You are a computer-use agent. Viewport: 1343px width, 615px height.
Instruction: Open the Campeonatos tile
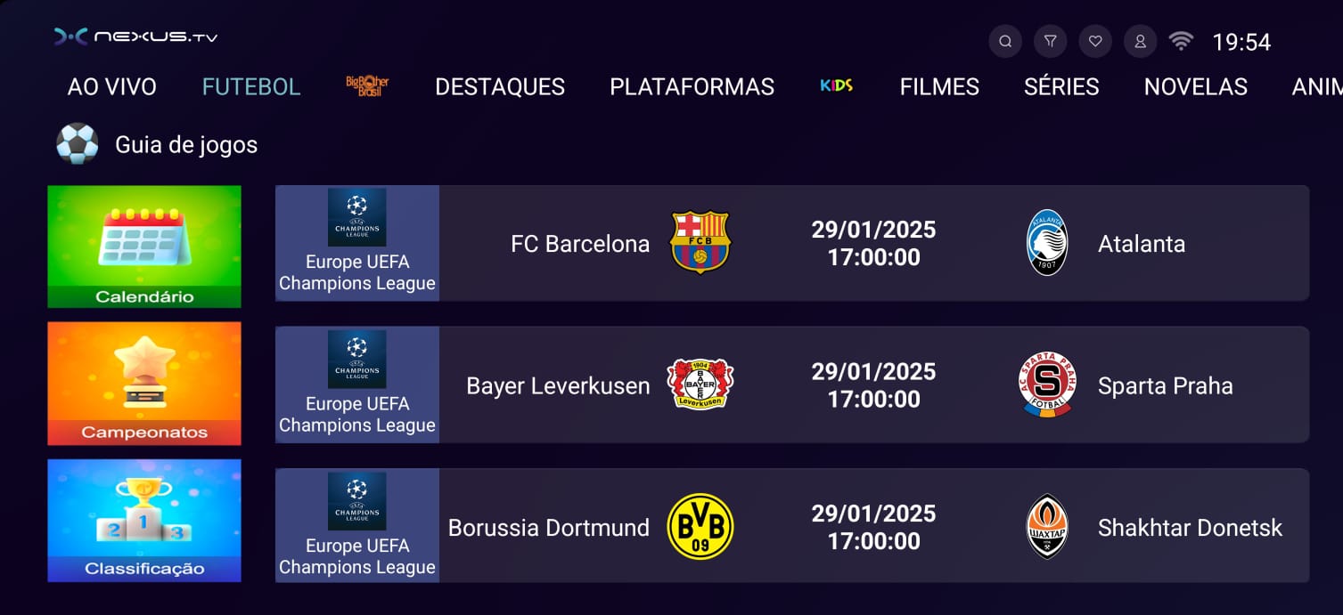(144, 384)
